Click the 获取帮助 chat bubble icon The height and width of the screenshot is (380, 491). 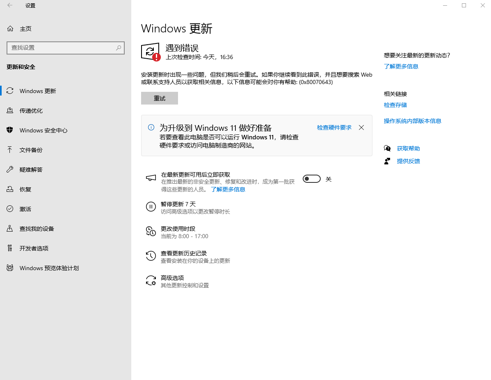tap(387, 148)
